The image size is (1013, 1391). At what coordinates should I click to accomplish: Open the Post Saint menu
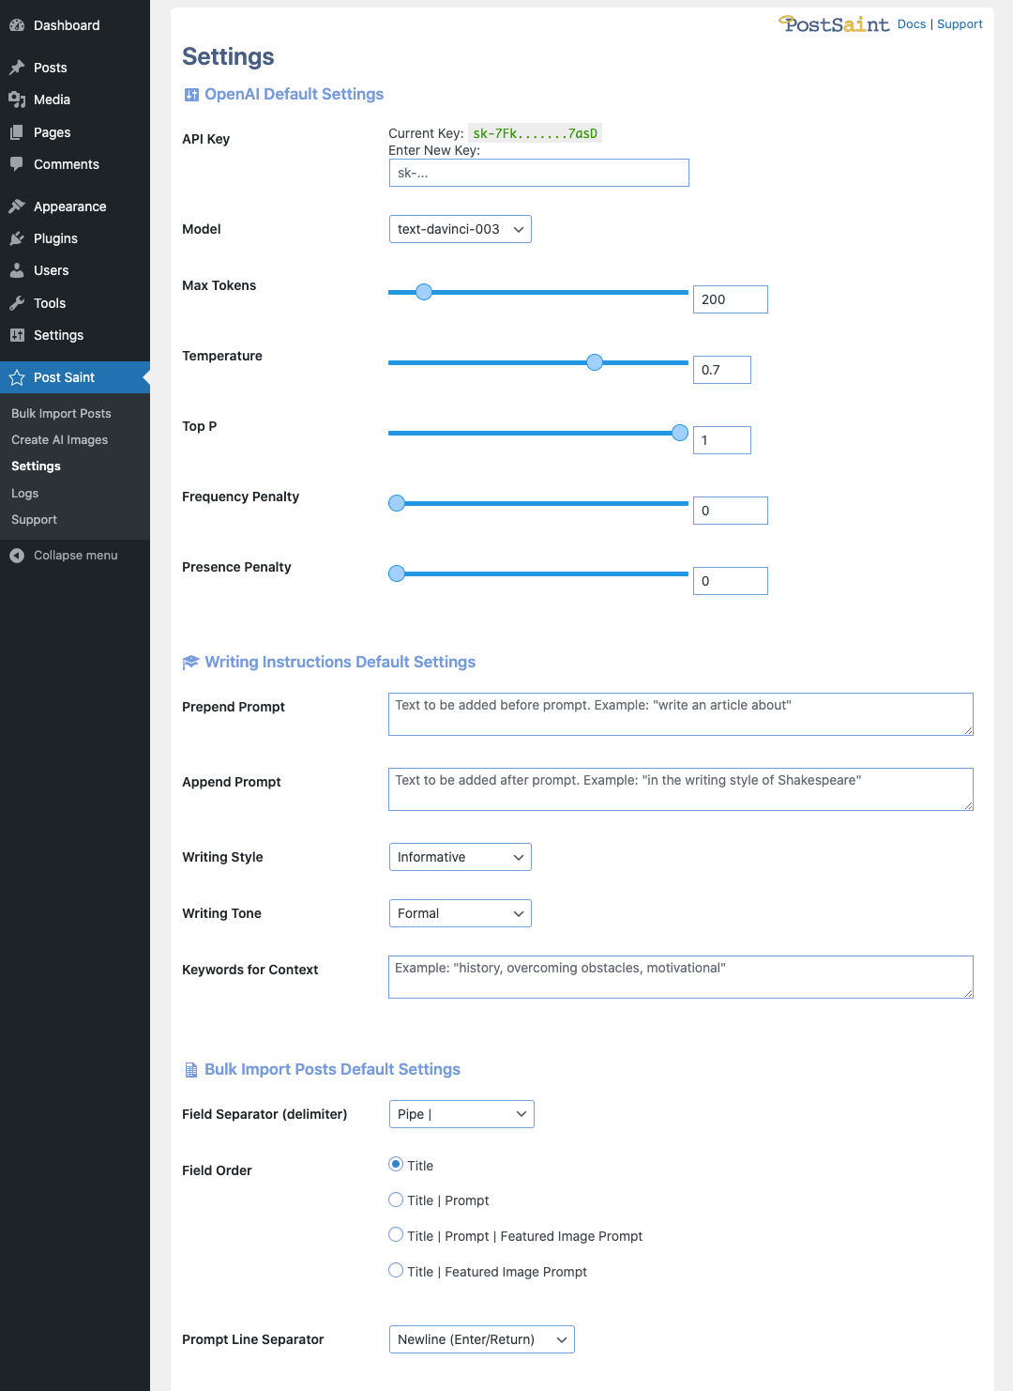[x=75, y=377]
